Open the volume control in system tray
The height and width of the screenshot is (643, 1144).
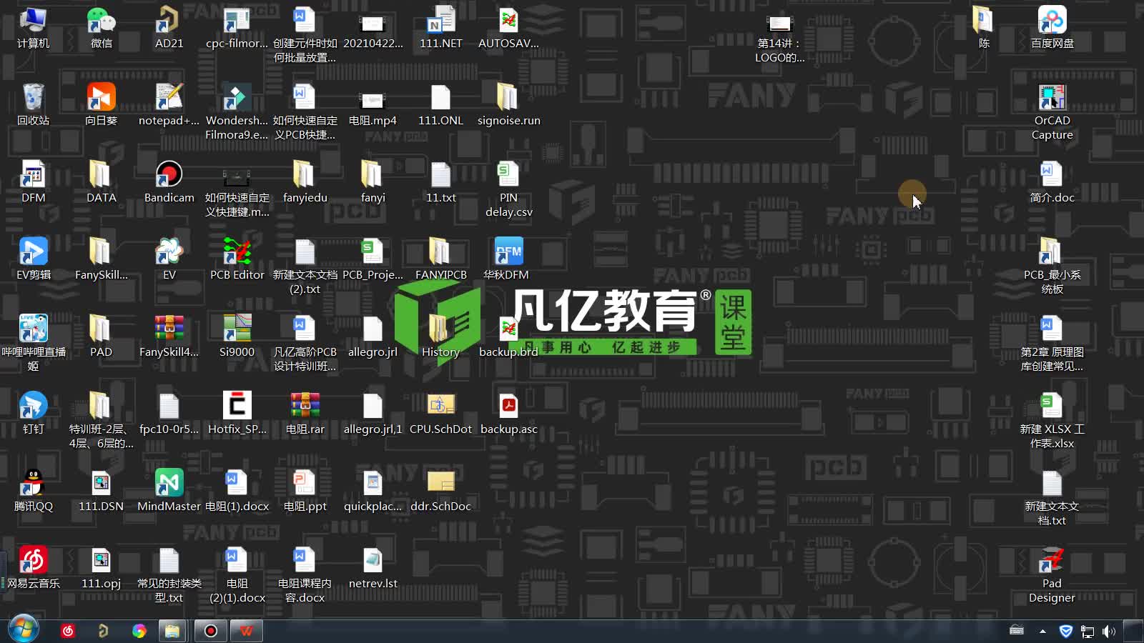click(1109, 631)
